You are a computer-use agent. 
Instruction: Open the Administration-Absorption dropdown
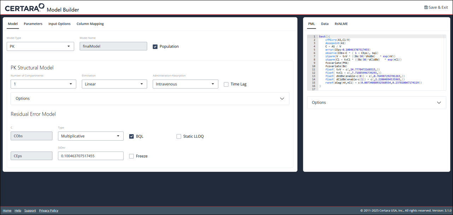tap(186, 84)
